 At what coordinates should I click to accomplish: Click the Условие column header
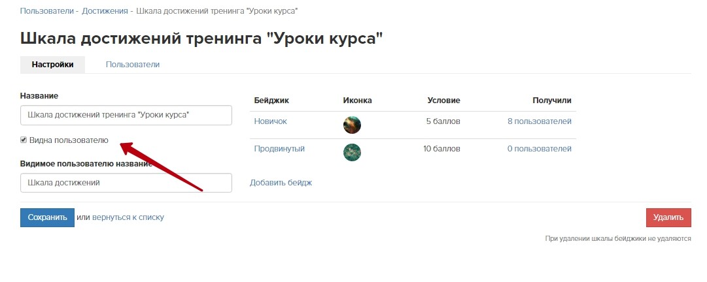point(443,101)
